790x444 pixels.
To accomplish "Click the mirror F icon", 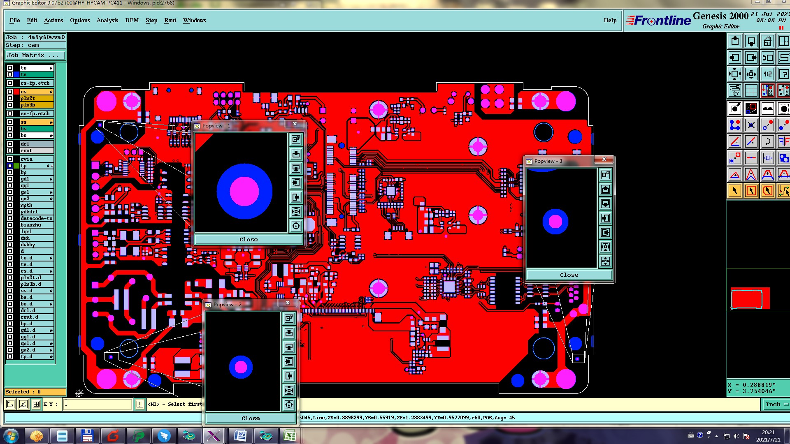I will point(783,142).
